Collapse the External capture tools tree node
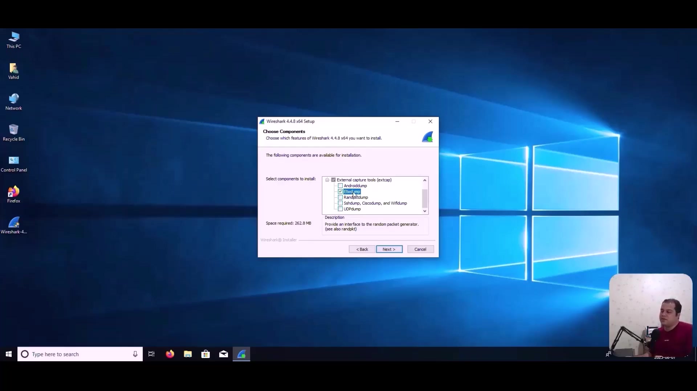Screen dimensions: 697x391 pos(327,180)
